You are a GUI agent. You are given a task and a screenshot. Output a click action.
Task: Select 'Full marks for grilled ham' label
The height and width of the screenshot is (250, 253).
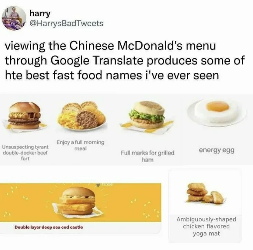pos(147,156)
